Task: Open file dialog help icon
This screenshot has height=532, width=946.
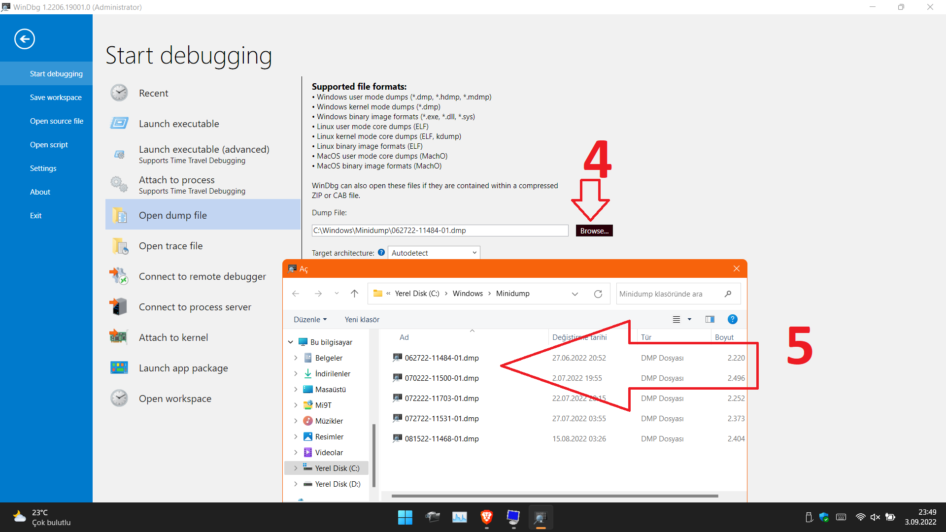Action: pyautogui.click(x=733, y=319)
